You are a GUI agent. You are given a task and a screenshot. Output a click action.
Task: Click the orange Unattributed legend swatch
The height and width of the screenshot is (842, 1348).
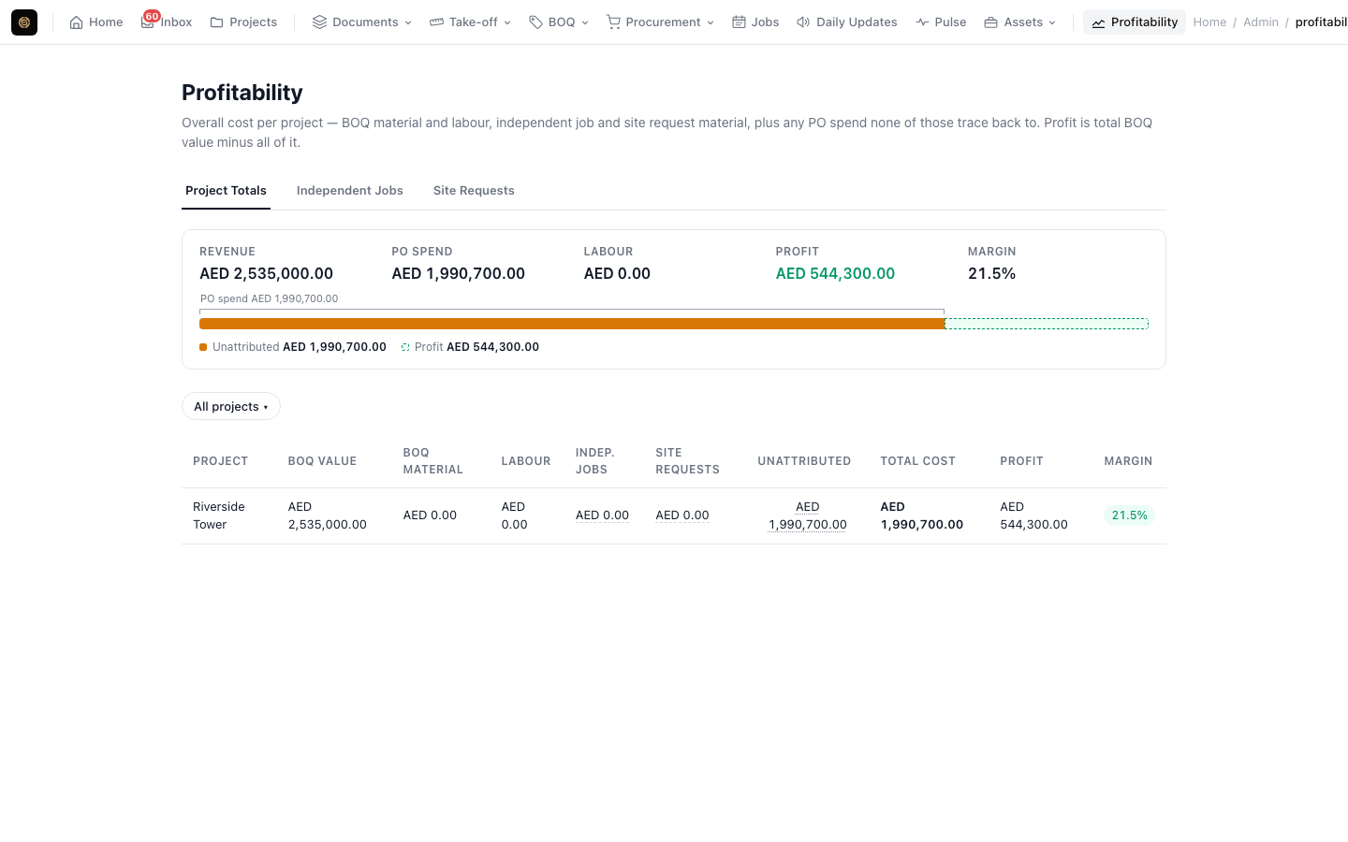203,347
